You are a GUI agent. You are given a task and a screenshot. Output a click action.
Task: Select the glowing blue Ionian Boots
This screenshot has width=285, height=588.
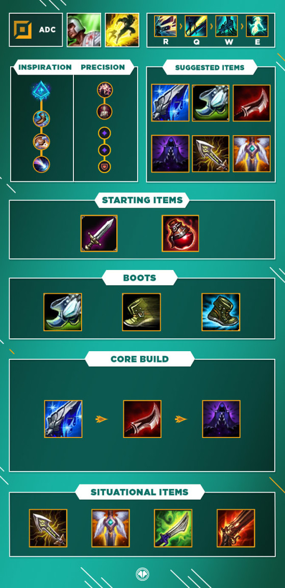(x=221, y=312)
